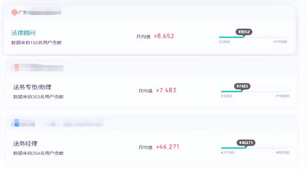Click the ¥7,483 monthly average value

[x=166, y=91]
